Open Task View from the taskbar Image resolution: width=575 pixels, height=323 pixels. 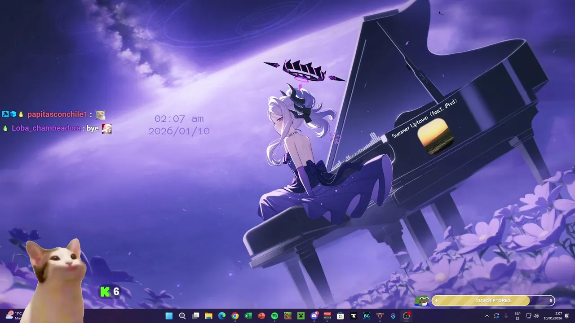[195, 316]
